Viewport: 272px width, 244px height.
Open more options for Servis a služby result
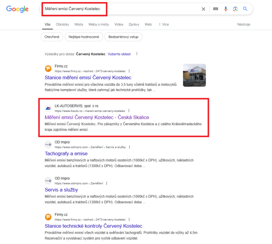(107, 183)
